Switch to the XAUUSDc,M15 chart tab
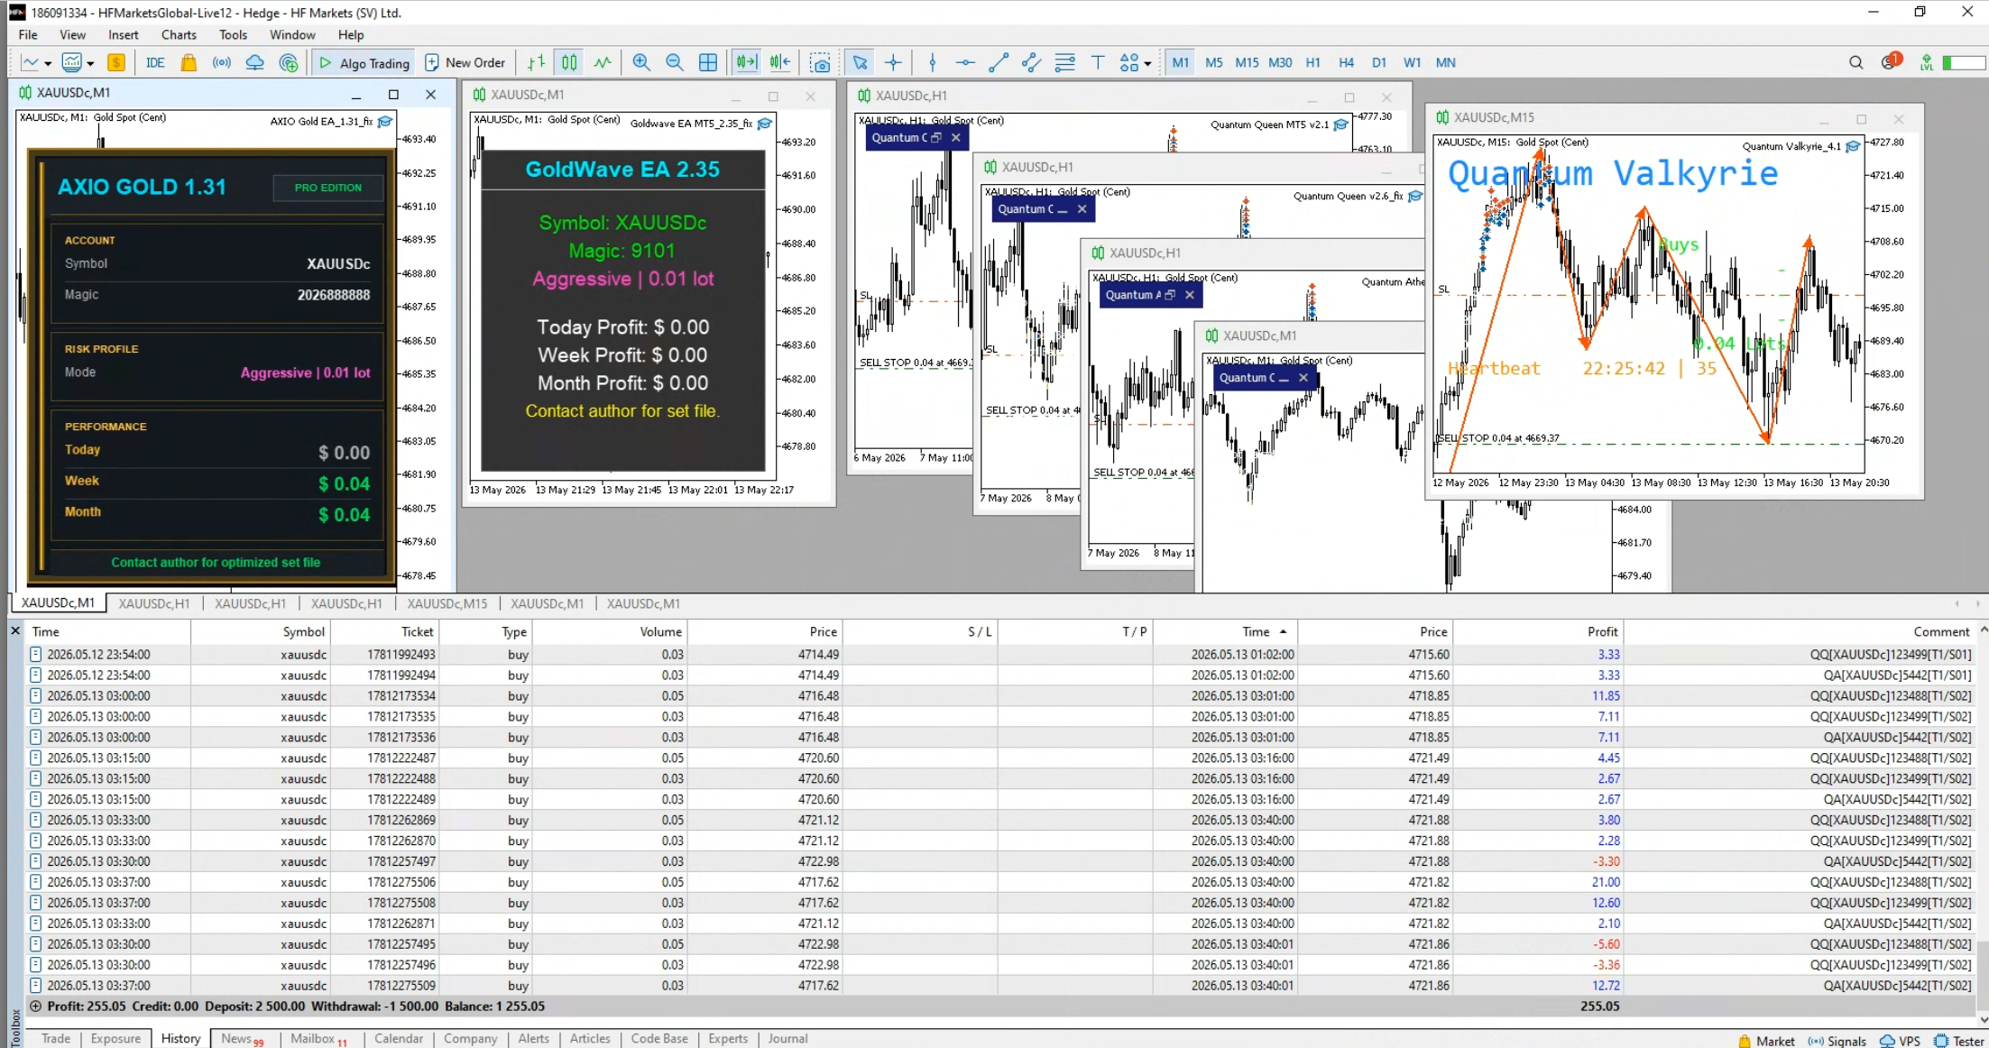Screen dimensions: 1989x1048 [447, 603]
